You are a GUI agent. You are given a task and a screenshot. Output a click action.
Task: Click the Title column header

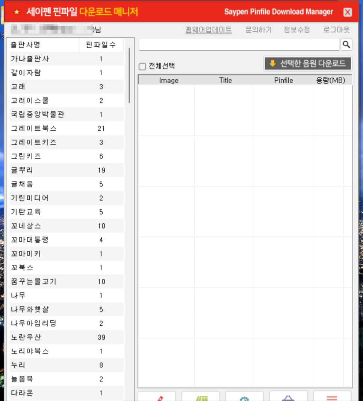225,80
